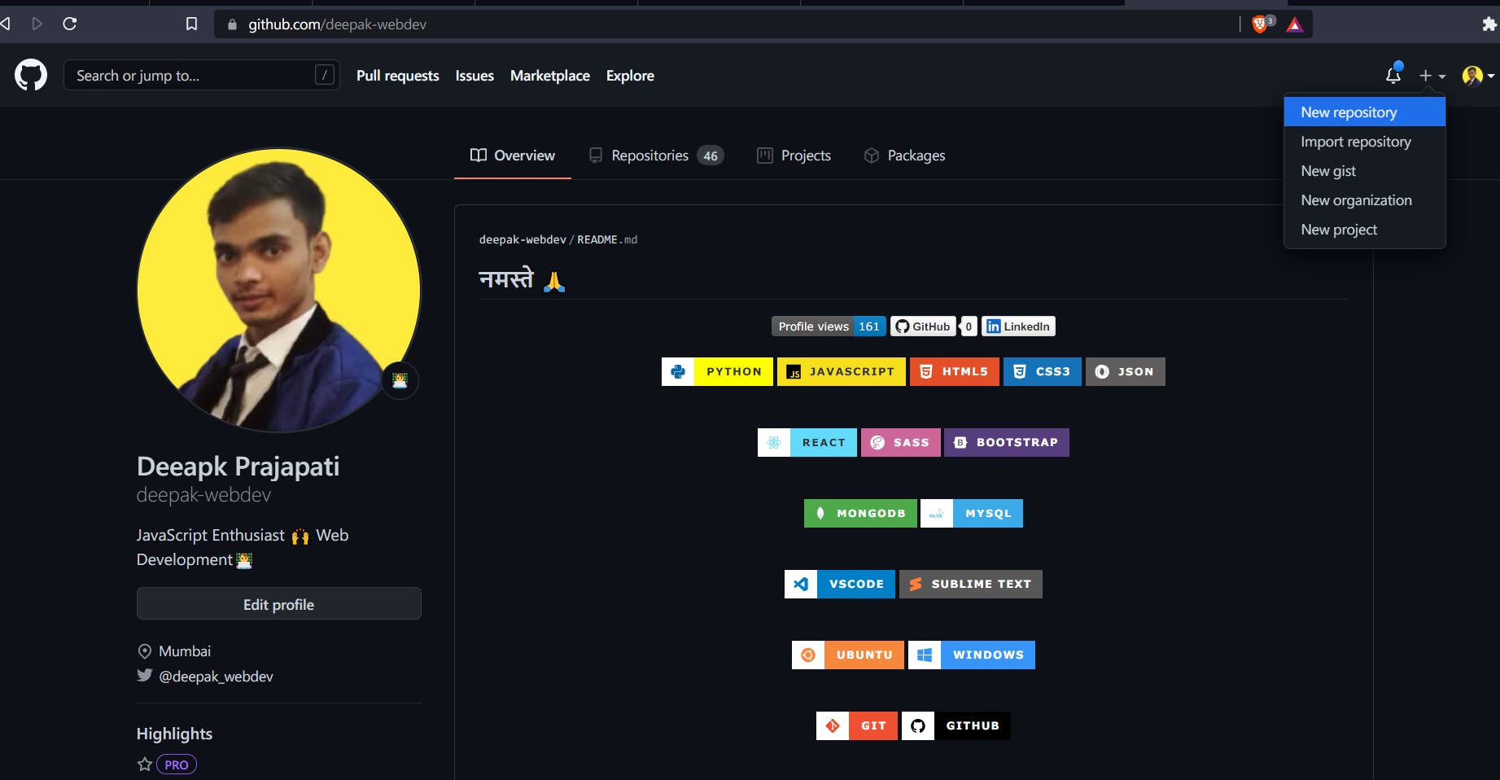
Task: Click the Edit profile button
Action: pos(278,604)
